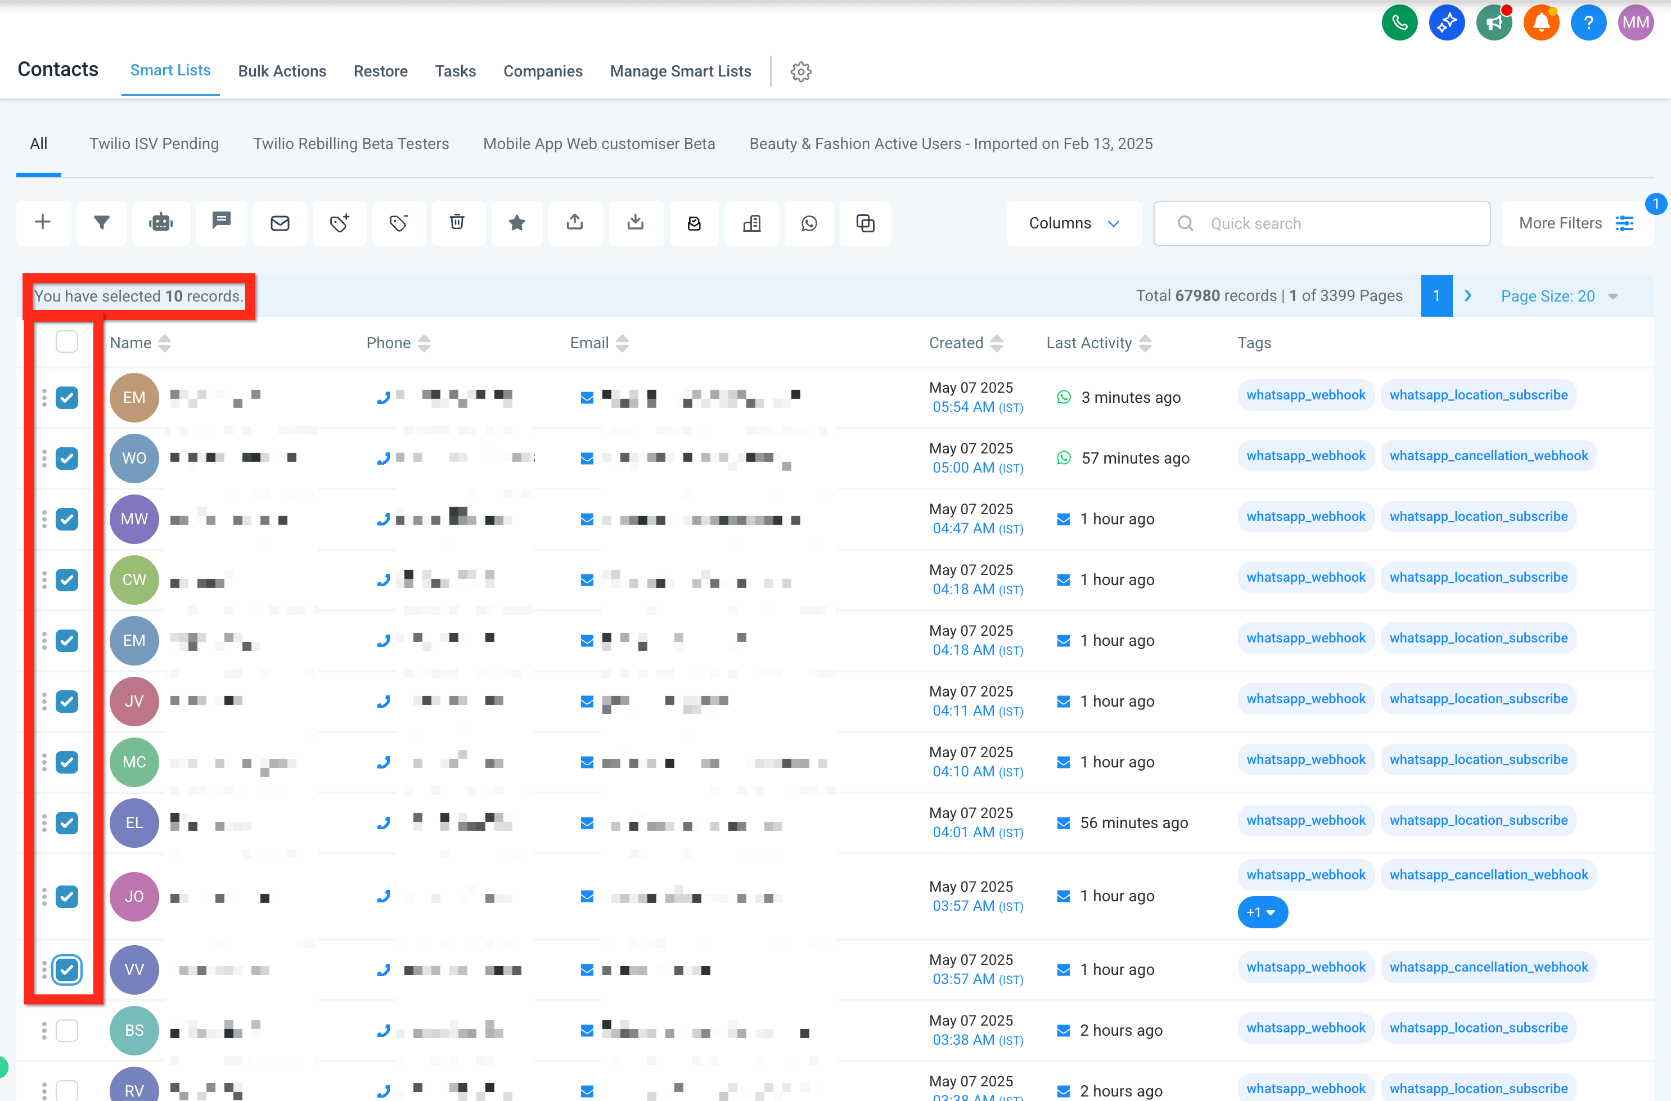The width and height of the screenshot is (1671, 1101).
Task: Select Twilio ISV Pending smart list
Action: point(154,143)
